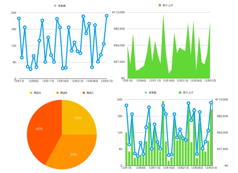Click ¥0 right-axis label in combo chart
Screen dimensions: 238x173
226,166
